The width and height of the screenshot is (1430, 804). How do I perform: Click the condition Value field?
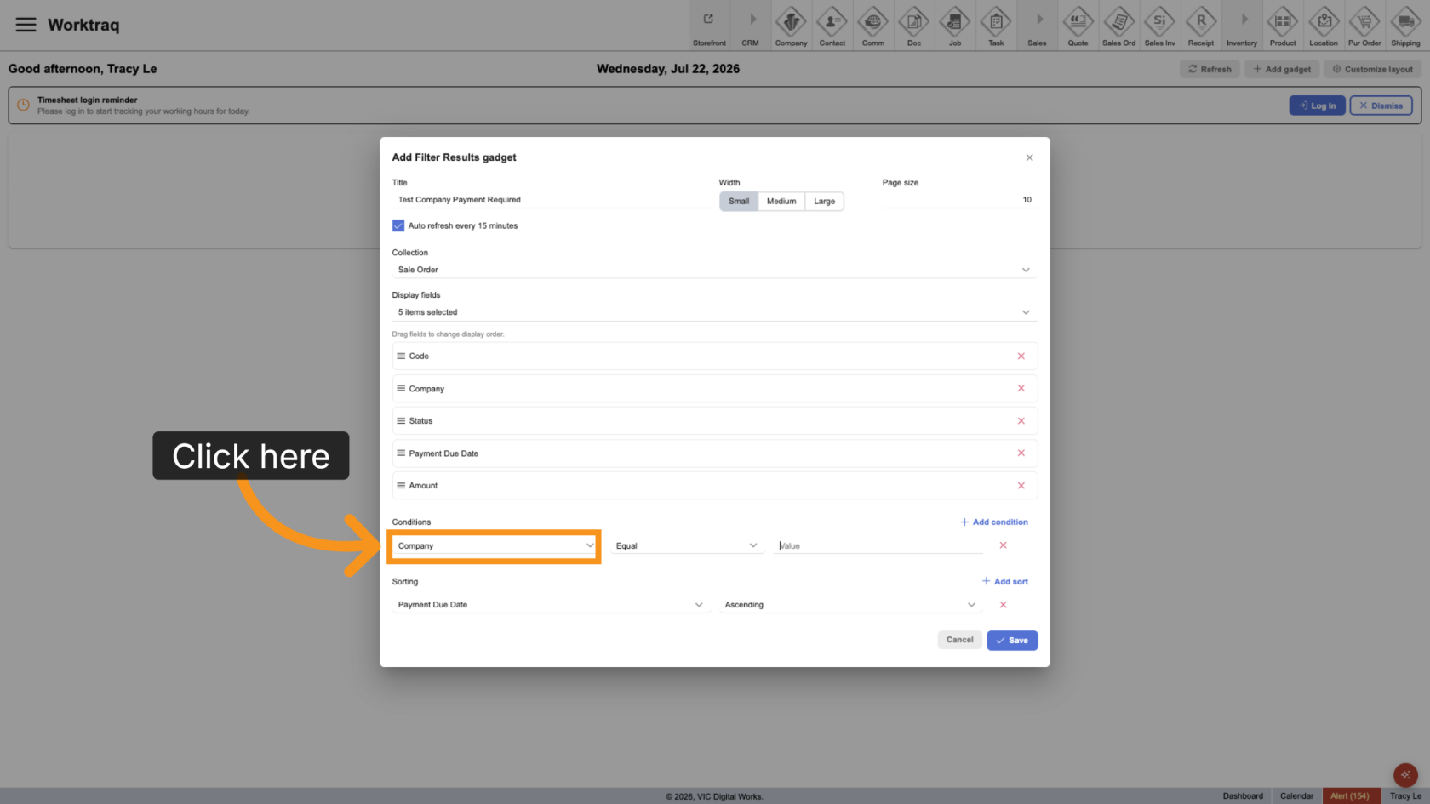click(879, 546)
